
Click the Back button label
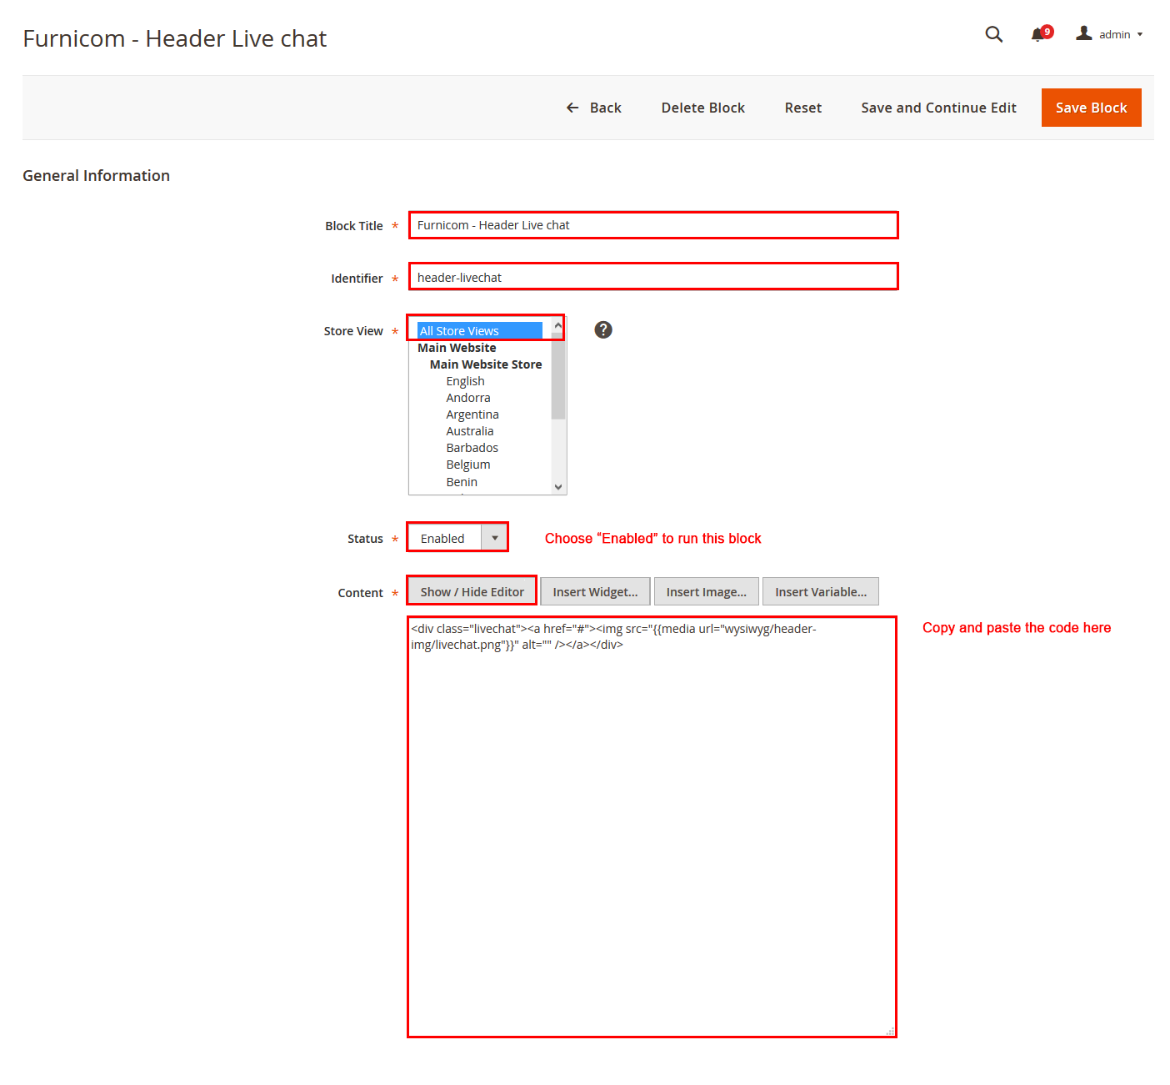606,108
